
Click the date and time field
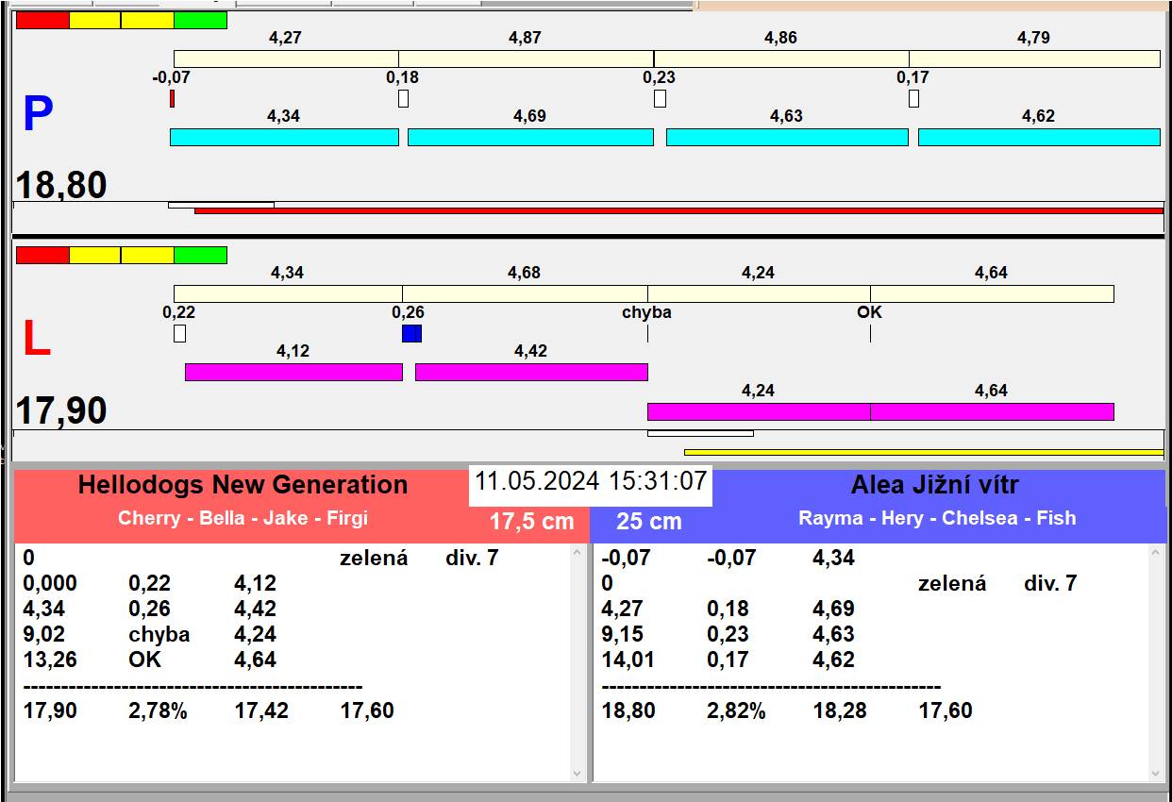point(590,481)
